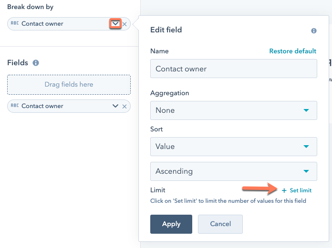Click the ABC type icon in Break down by
The image size is (332, 248).
[x=15, y=23]
